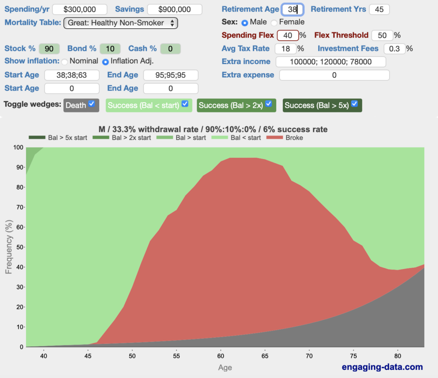Screen dimensions: 438x378
Task: Click the Spending/yr input field
Action: [80, 9]
